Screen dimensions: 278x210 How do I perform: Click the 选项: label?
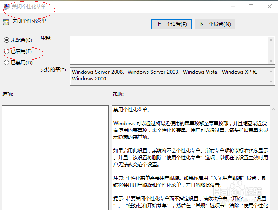(8, 94)
